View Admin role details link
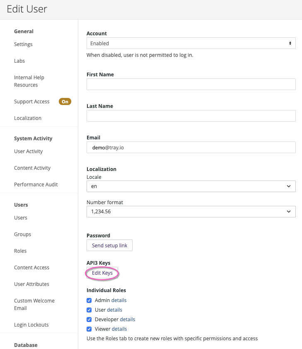302x349 pixels. [x=119, y=300]
